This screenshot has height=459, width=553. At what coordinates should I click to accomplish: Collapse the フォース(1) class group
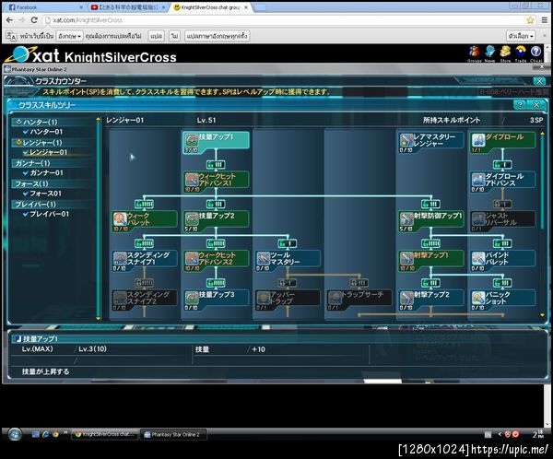tap(53, 183)
